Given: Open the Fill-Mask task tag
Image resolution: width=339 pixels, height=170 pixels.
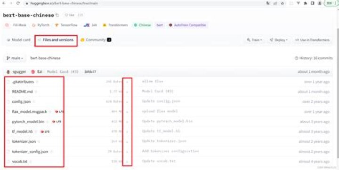Looking at the screenshot, I should point(16,25).
